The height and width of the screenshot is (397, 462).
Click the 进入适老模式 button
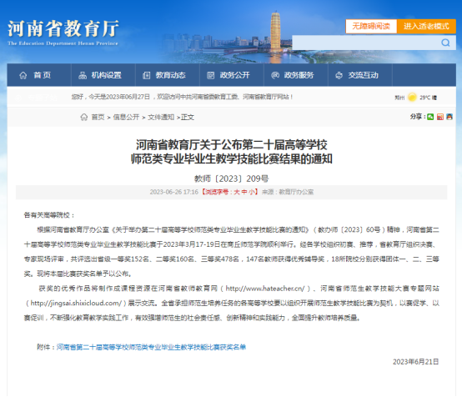point(426,26)
